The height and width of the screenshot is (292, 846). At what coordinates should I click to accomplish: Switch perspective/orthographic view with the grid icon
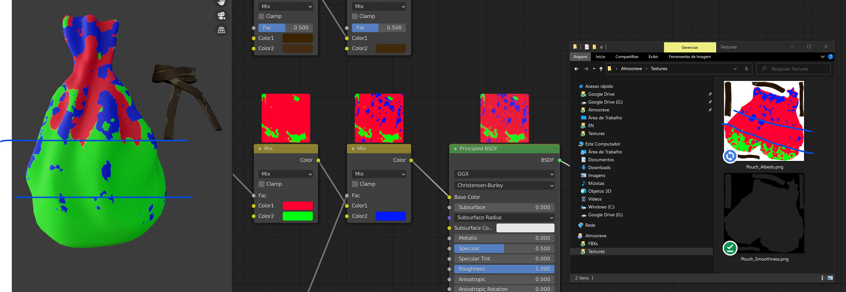click(221, 30)
